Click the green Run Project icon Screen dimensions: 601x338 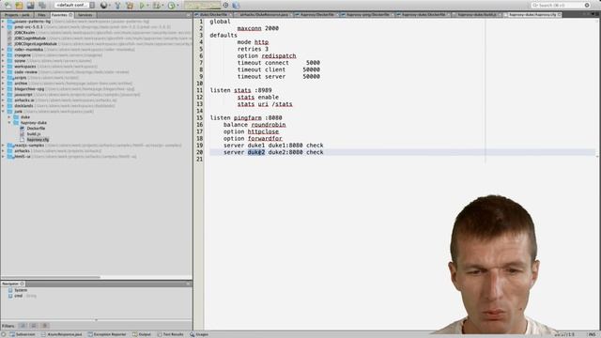(142, 6)
